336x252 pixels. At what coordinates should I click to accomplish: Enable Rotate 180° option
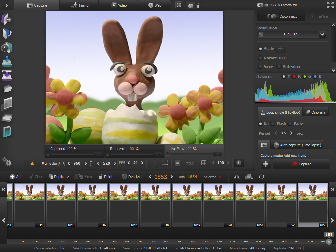[x=261, y=58]
